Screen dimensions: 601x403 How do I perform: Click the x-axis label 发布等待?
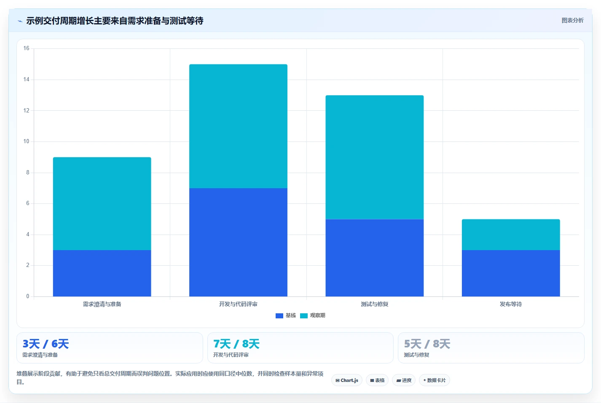click(511, 304)
